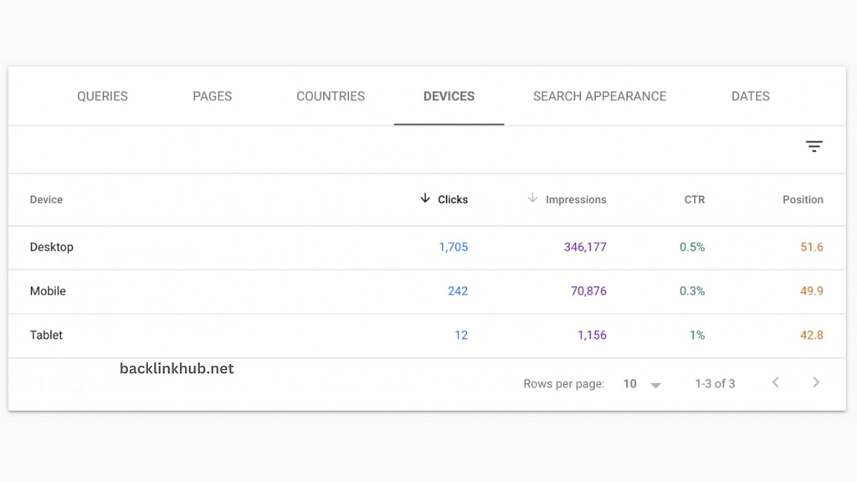Image resolution: width=857 pixels, height=482 pixels.
Task: Switch to the SEARCH APPEARANCE tab
Action: coord(598,96)
